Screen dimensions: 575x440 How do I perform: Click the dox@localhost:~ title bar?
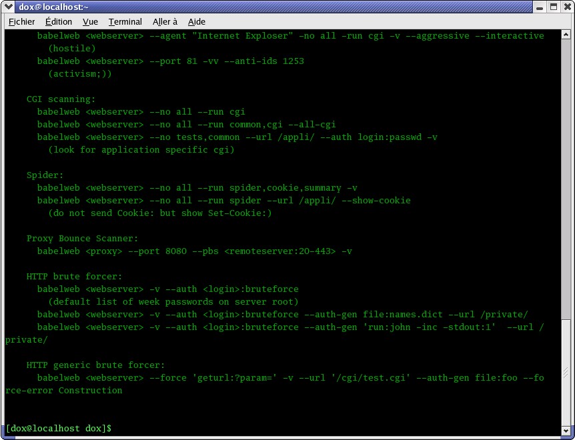[267, 7]
